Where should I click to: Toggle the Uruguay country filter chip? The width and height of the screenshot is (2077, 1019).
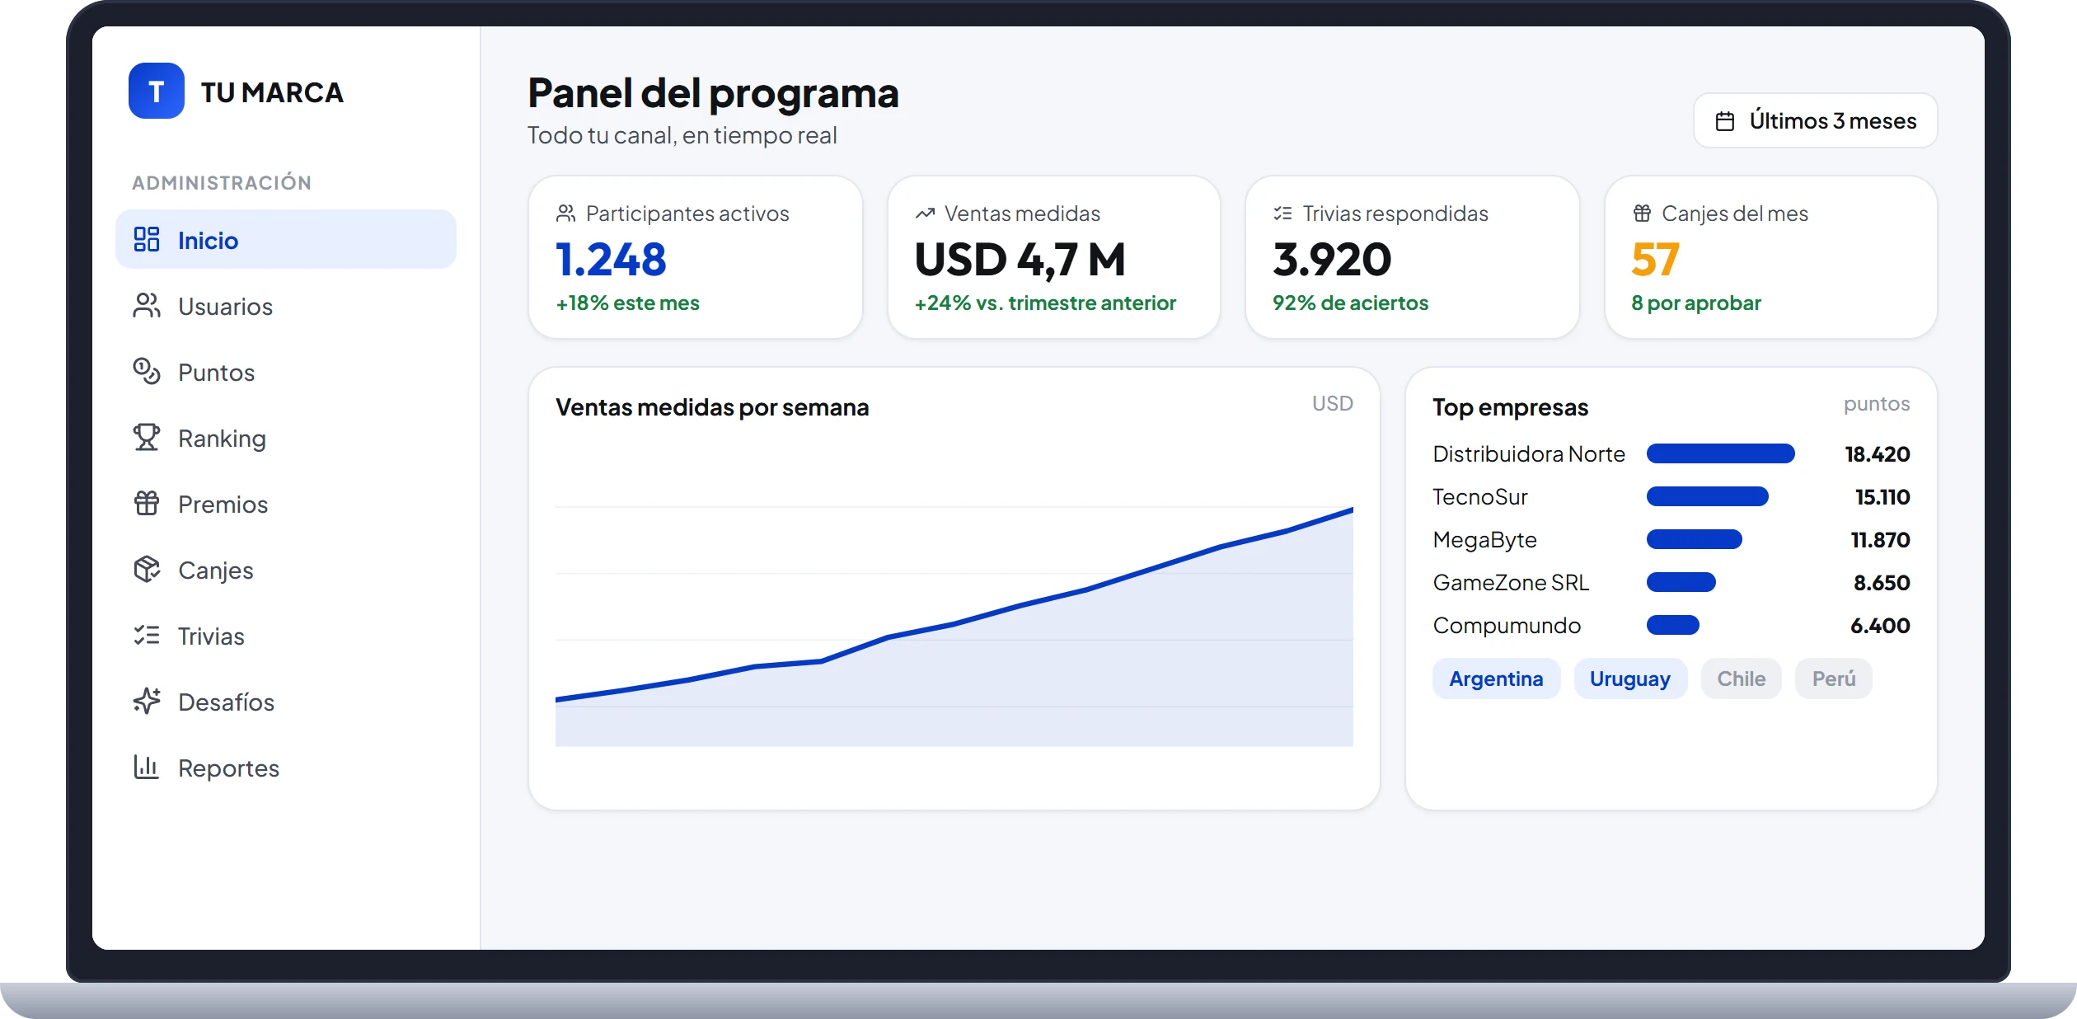point(1630,679)
